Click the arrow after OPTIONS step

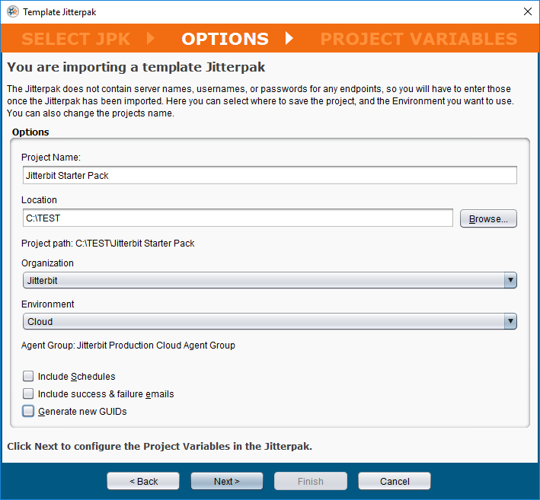(x=289, y=38)
